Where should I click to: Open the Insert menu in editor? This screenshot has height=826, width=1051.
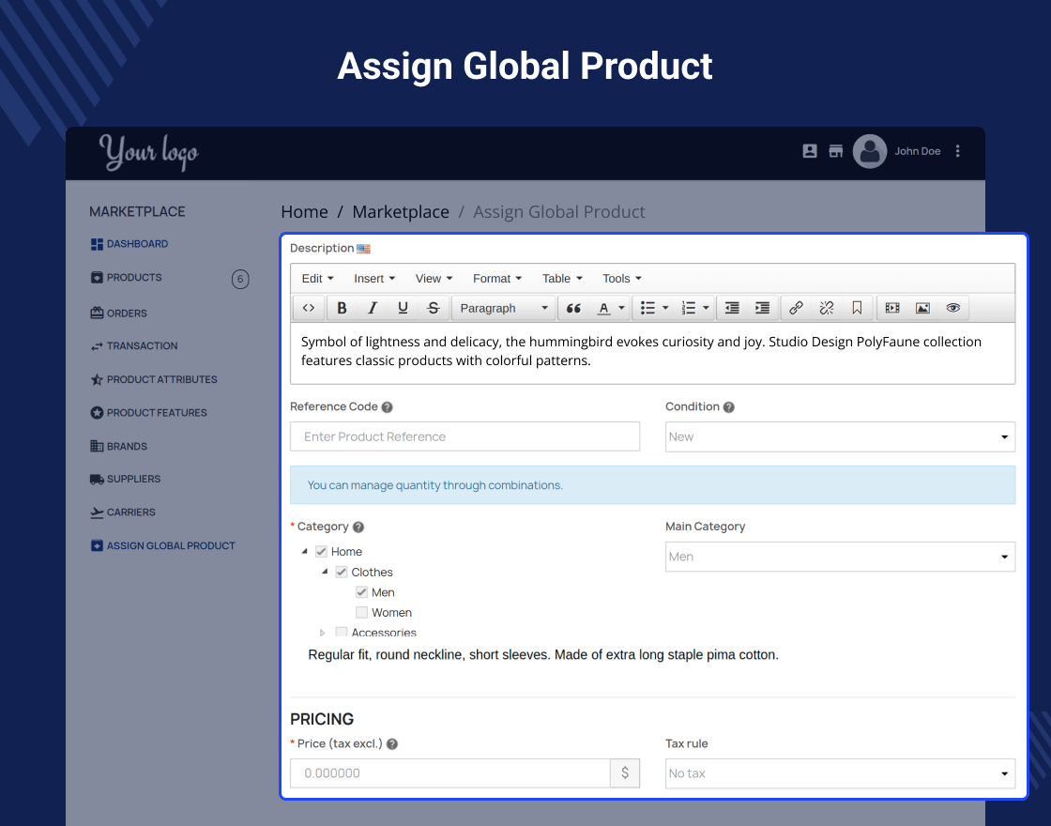(374, 278)
